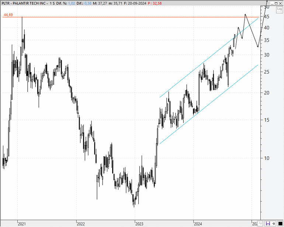
Task: Click the red P: 32,58 value
Action: [155, 3]
